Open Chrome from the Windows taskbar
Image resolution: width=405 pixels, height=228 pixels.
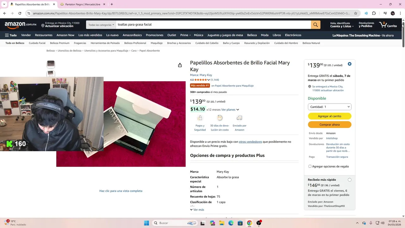pyautogui.click(x=249, y=223)
